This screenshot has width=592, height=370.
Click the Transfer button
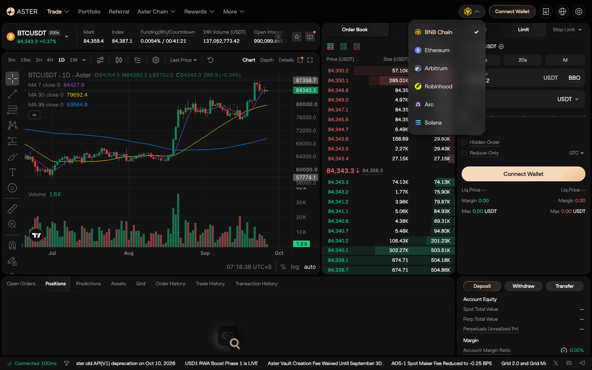click(x=565, y=286)
